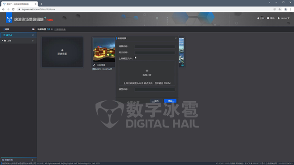Viewport: 294px width, 165px height.
Task: Close the new scene dialog with the X
Action: 175,38
